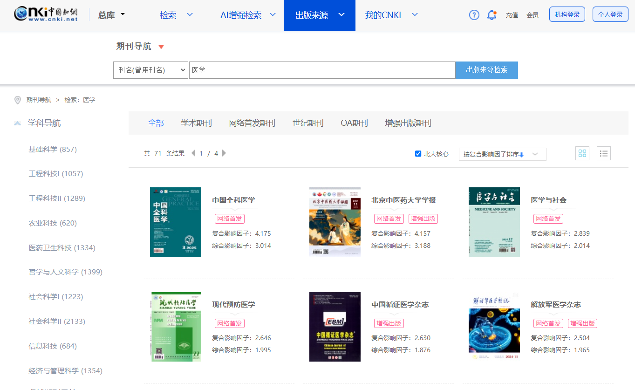Viewport: 635px width, 390px height.
Task: Open the 解放军医学杂志 journal title
Action: click(x=556, y=305)
